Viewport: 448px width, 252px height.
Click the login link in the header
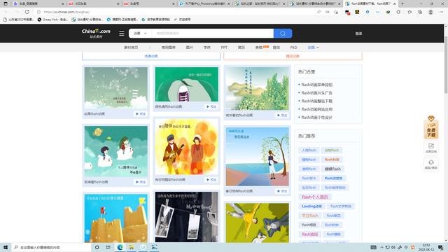[358, 34]
